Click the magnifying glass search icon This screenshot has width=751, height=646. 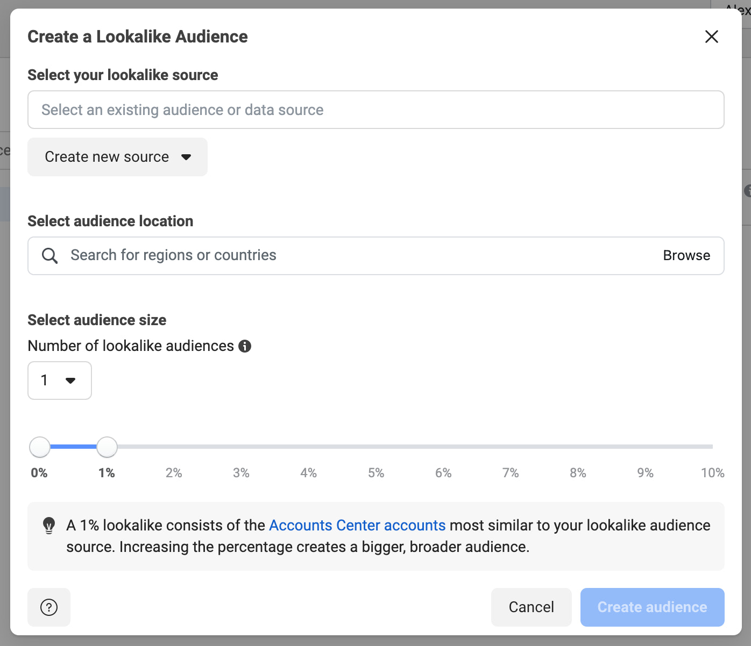click(50, 256)
